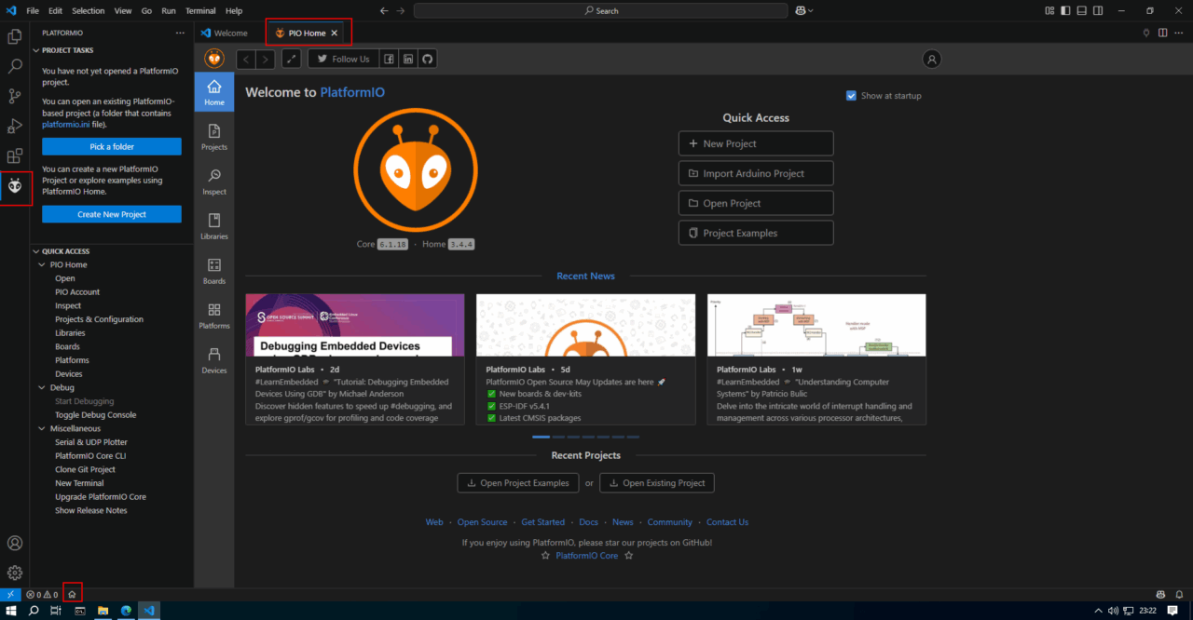The height and width of the screenshot is (620, 1193).
Task: Show hidden icons in the Windows system tray
Action: (x=1098, y=611)
